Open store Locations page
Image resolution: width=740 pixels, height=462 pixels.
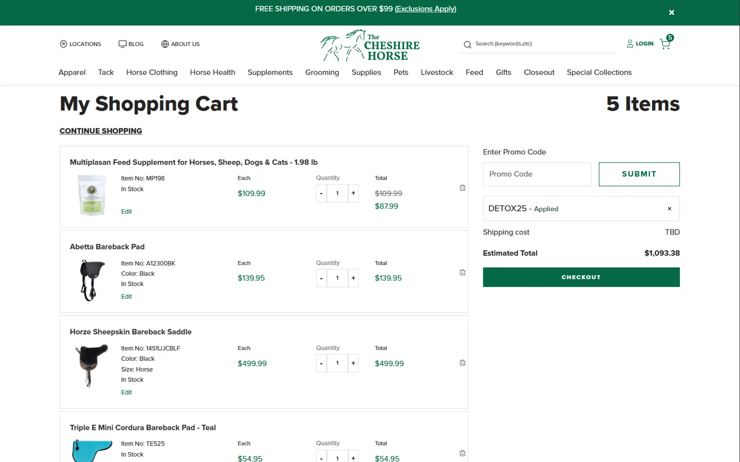tap(80, 44)
